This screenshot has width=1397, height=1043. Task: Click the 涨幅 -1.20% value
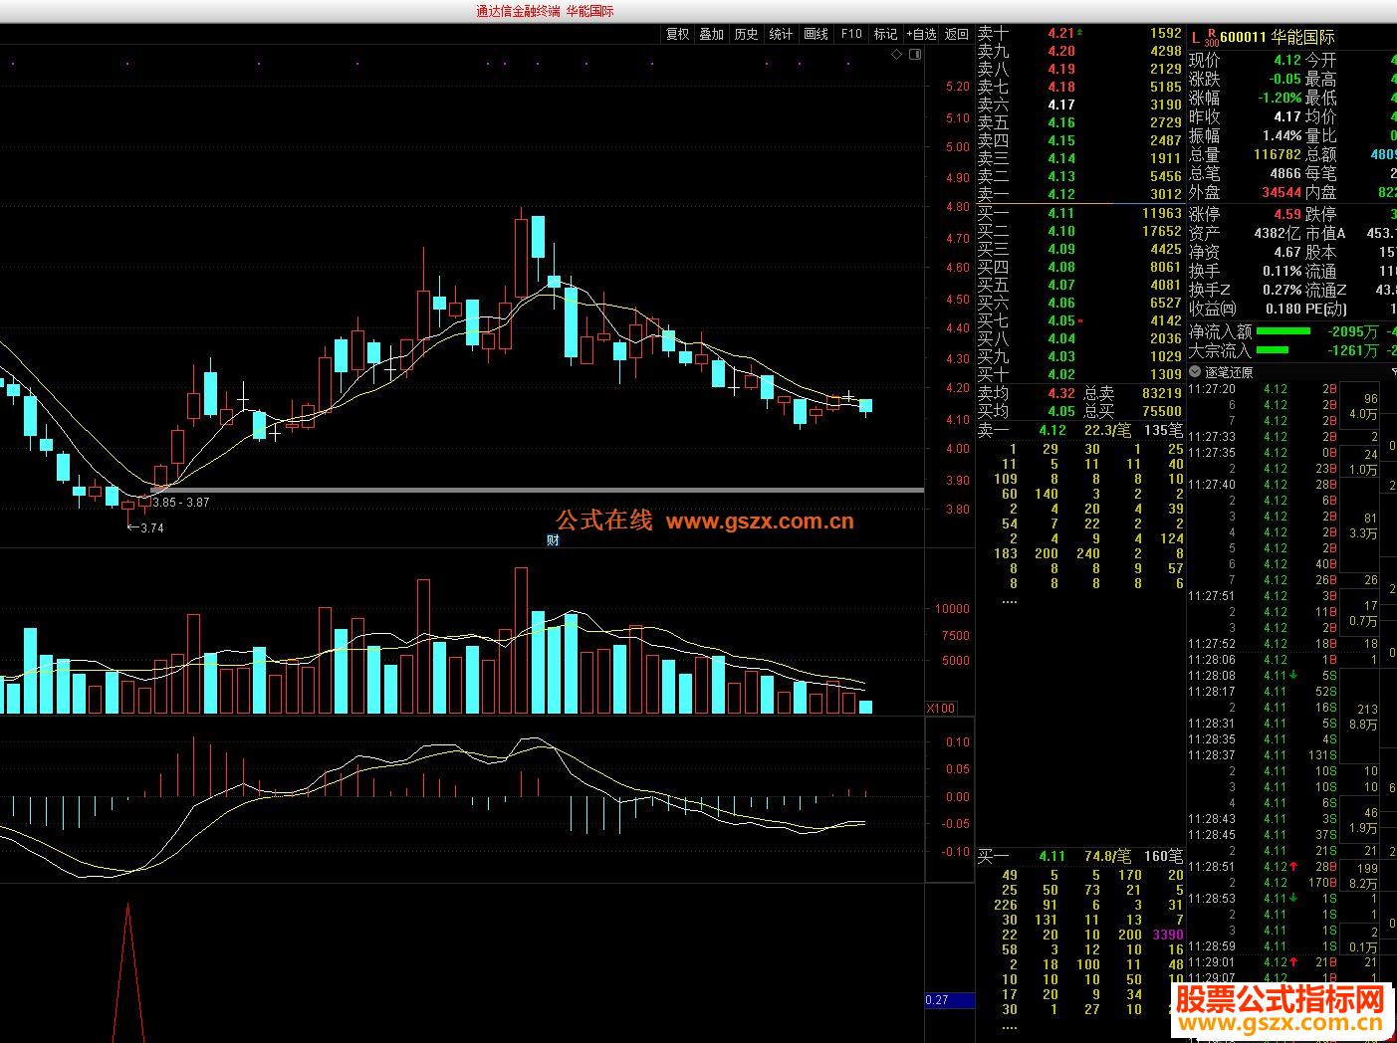(1279, 99)
